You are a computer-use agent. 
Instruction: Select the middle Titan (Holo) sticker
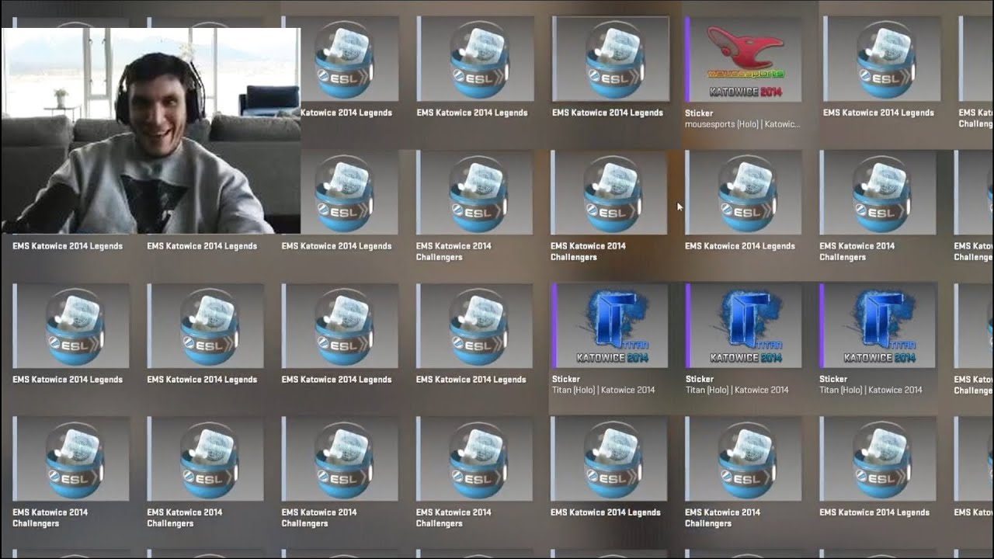pyautogui.click(x=745, y=327)
